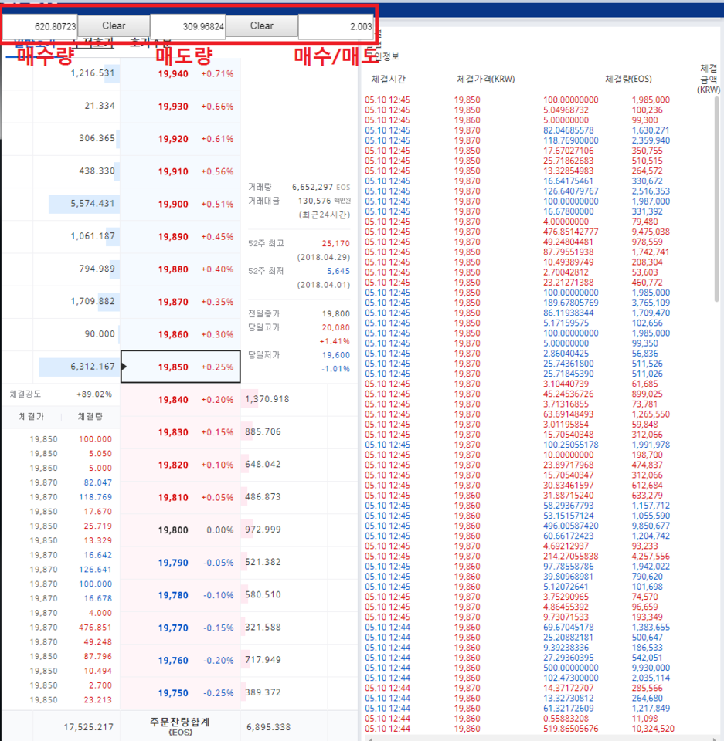Image resolution: width=724 pixels, height=741 pixels.
Task: Click the 주문잔량합계 (EOS) label
Action: point(180,726)
